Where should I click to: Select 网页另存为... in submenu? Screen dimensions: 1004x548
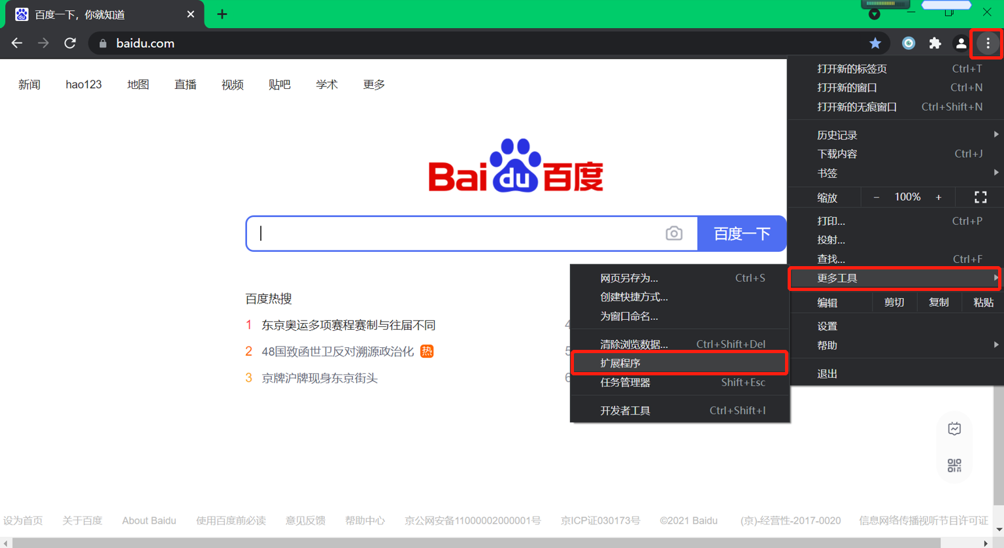coord(680,278)
